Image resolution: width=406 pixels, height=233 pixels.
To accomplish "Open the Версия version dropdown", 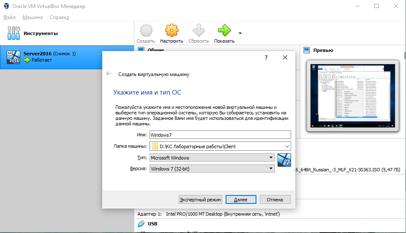I will [x=271, y=169].
